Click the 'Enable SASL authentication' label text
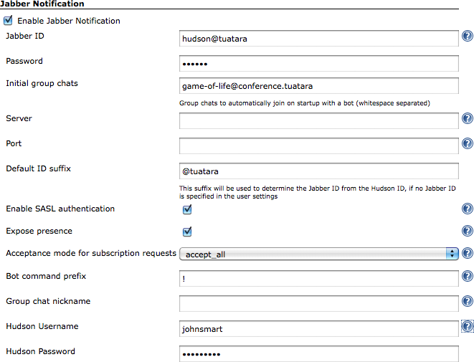The height and width of the screenshot is (362, 474). (x=60, y=209)
